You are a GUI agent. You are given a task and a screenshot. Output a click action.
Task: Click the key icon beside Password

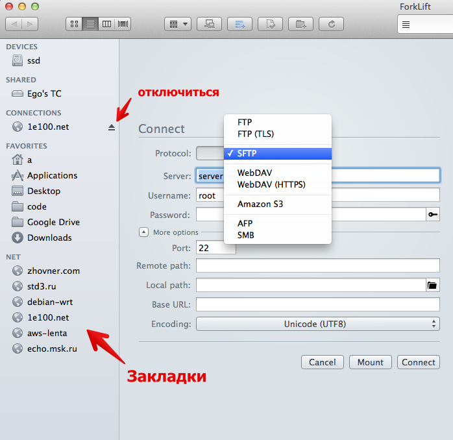coord(433,214)
